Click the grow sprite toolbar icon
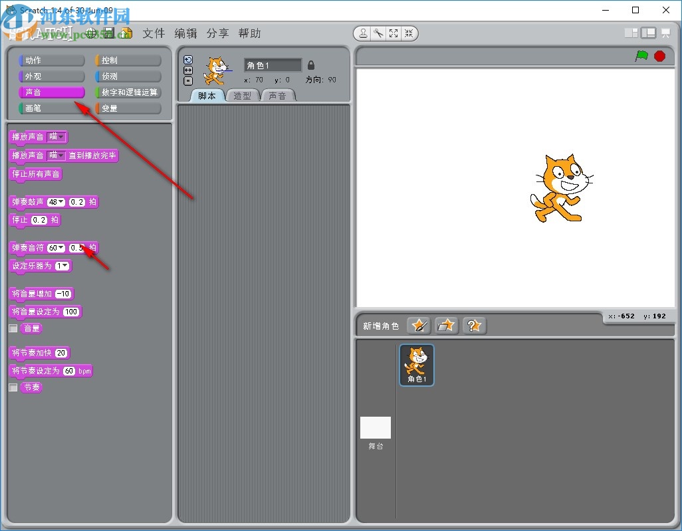The width and height of the screenshot is (682, 531). click(x=394, y=33)
